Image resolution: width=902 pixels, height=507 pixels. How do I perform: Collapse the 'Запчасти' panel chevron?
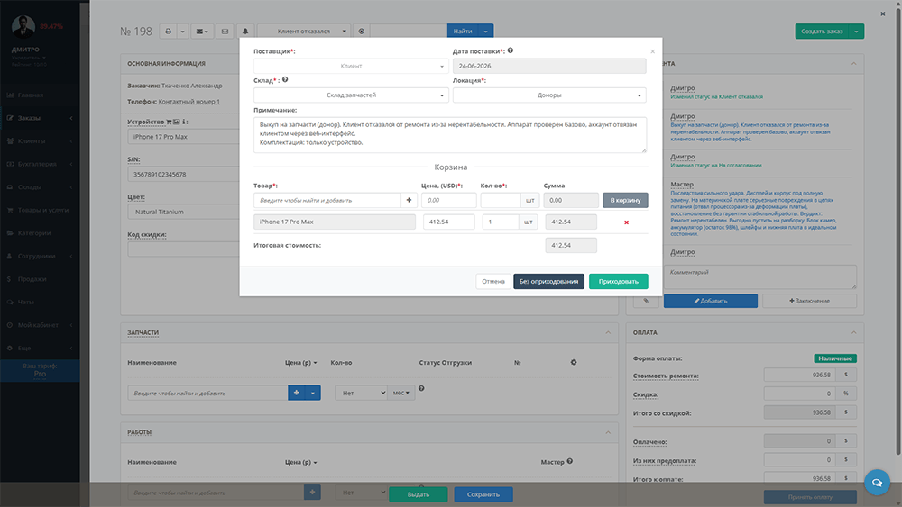tap(608, 332)
